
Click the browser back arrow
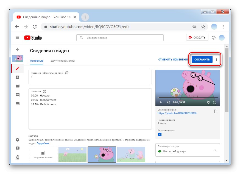click(x=17, y=27)
